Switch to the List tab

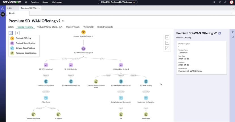tap(10, 8)
